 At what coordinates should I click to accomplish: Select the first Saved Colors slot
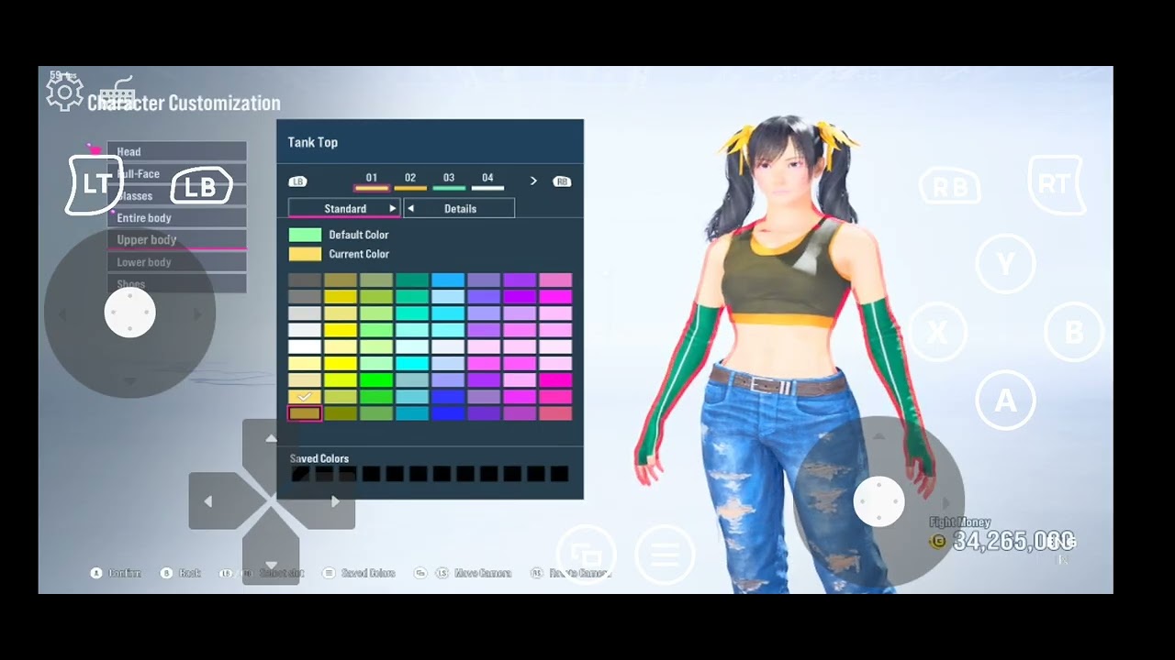point(300,474)
